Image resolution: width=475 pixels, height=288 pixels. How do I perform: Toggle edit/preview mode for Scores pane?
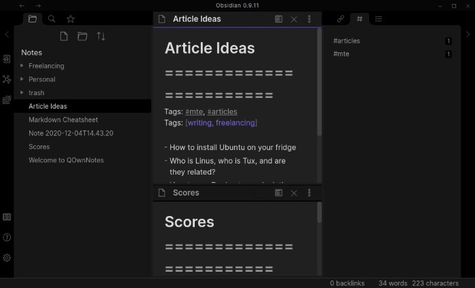coord(279,193)
